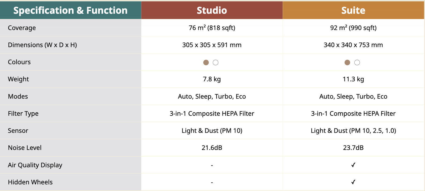
Task: Select the Studio column header
Action: pyautogui.click(x=212, y=10)
